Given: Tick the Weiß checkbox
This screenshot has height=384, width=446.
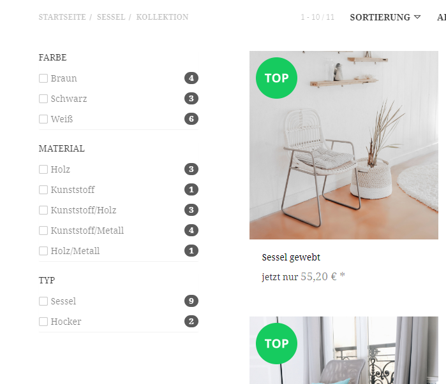Looking at the screenshot, I should [x=43, y=119].
